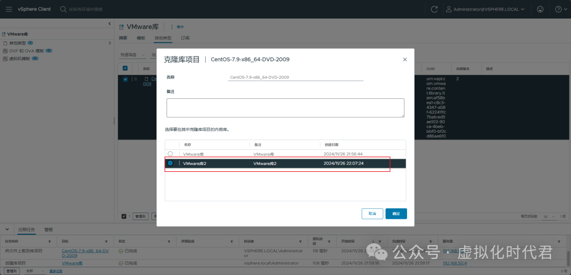571x275 pixels.
Task: Open the 操作 actions menu
Action: [x=177, y=27]
